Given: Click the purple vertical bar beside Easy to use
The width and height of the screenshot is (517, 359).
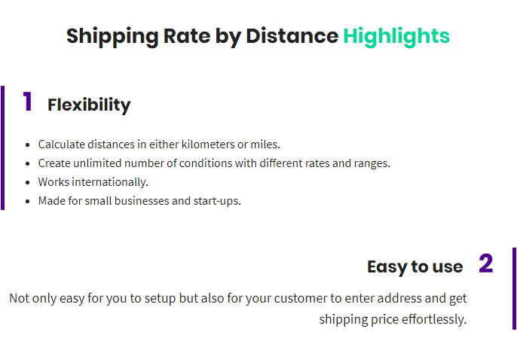Looking at the screenshot, I should (x=514, y=288).
